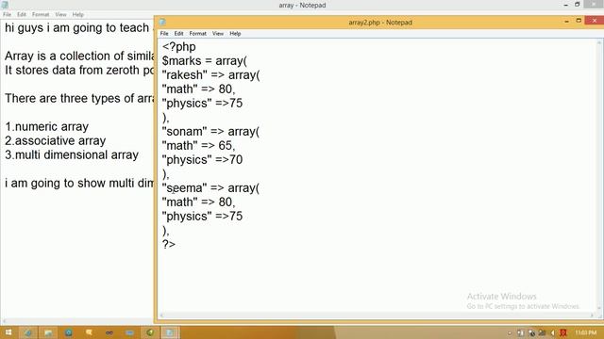
Task: Open the Windows Start button
Action: pyautogui.click(x=8, y=332)
